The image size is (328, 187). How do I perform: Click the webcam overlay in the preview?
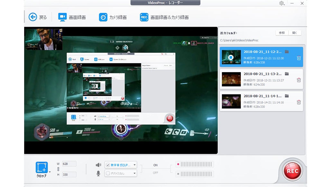pos(43,39)
